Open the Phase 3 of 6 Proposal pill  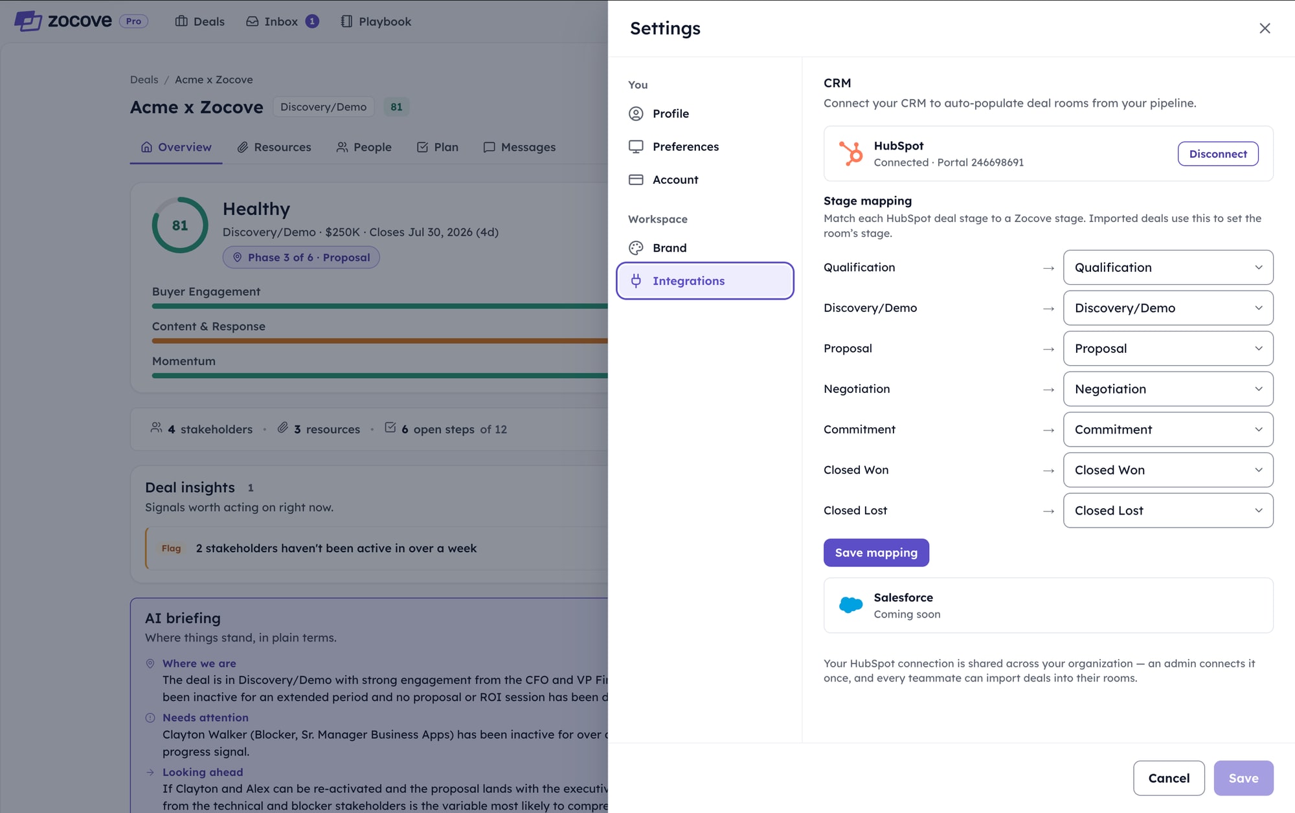pyautogui.click(x=301, y=258)
